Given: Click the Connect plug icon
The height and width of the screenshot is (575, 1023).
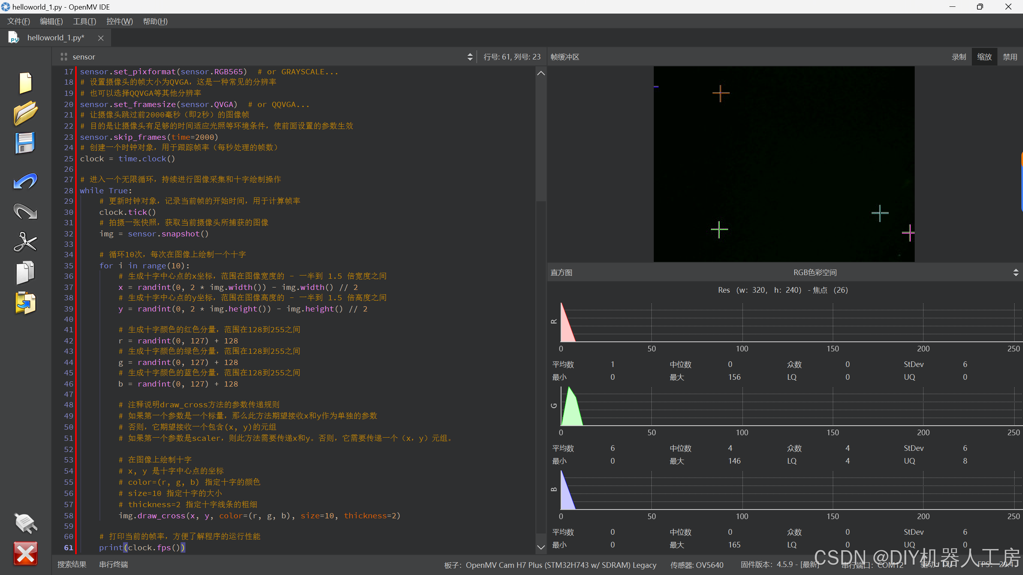Looking at the screenshot, I should (x=26, y=523).
